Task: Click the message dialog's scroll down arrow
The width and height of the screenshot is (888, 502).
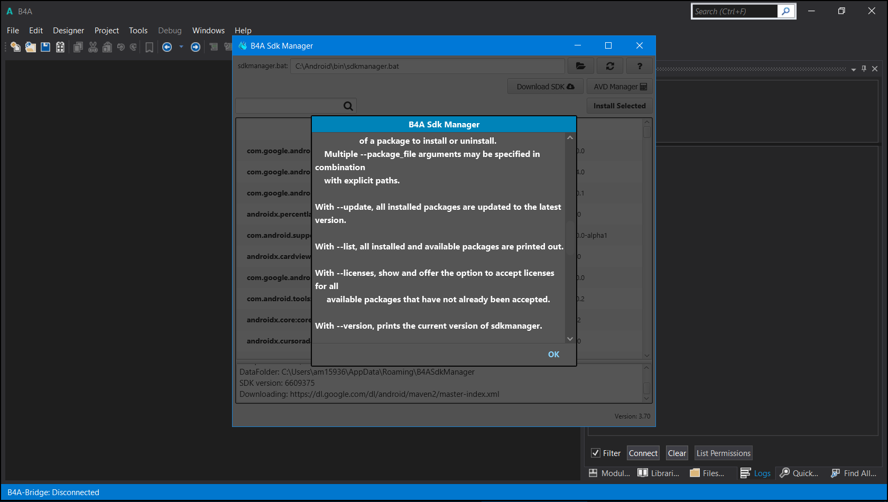Action: click(x=570, y=339)
